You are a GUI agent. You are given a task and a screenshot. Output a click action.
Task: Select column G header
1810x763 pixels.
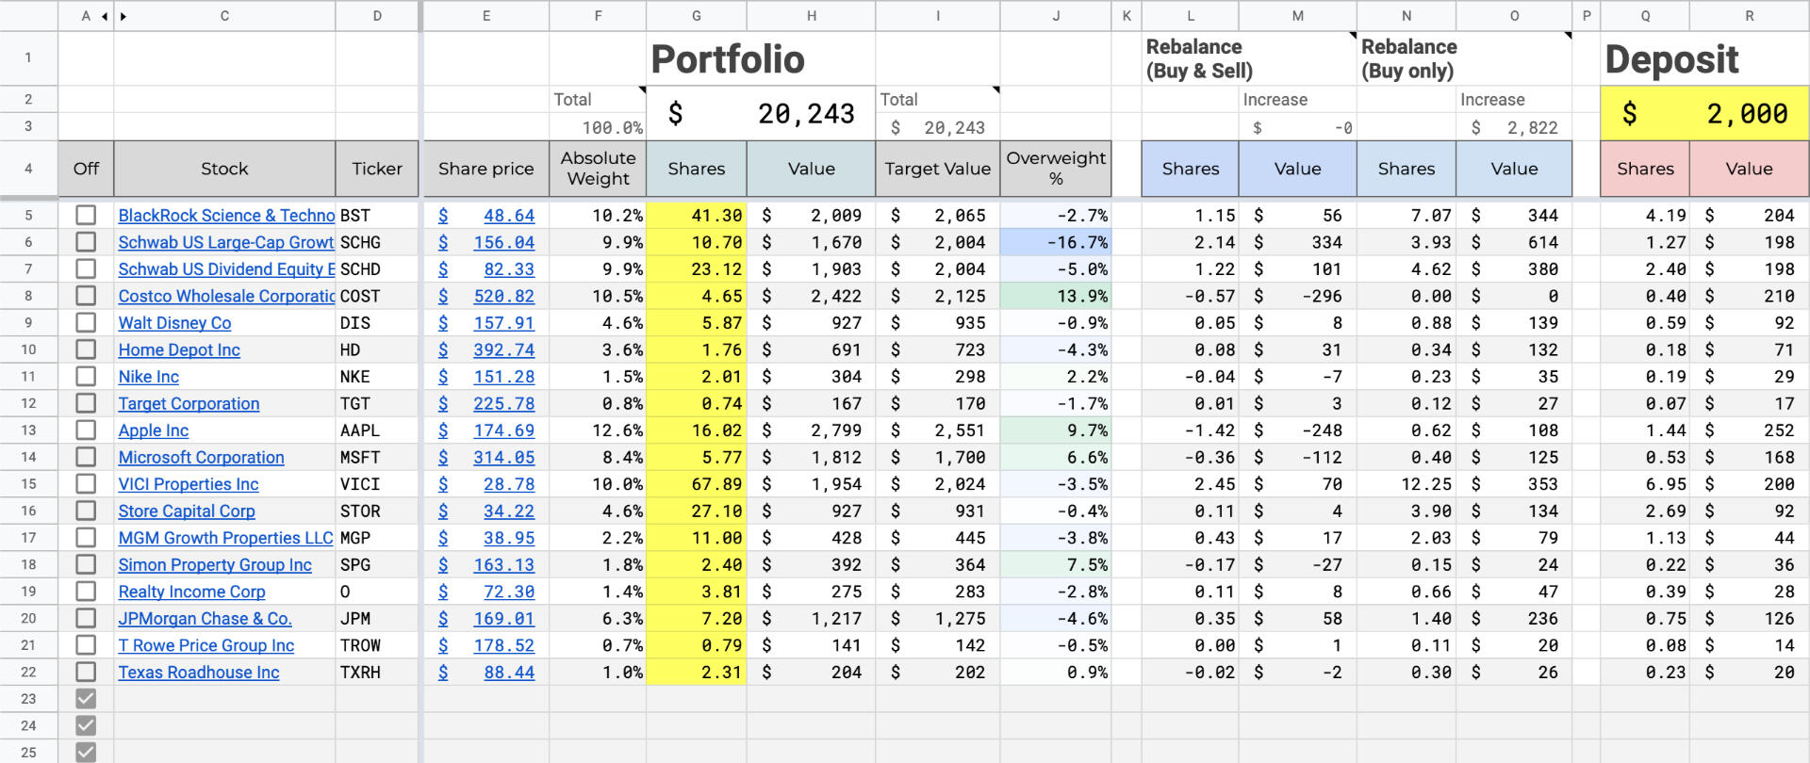[x=697, y=16]
